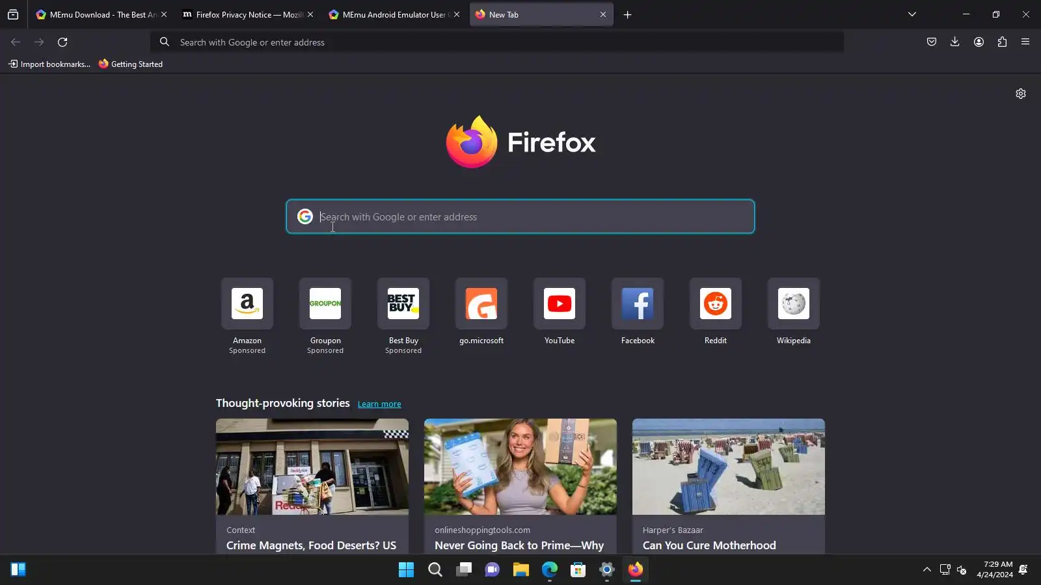Click the central Google search box
Screen dimensions: 1041x585
point(520,216)
